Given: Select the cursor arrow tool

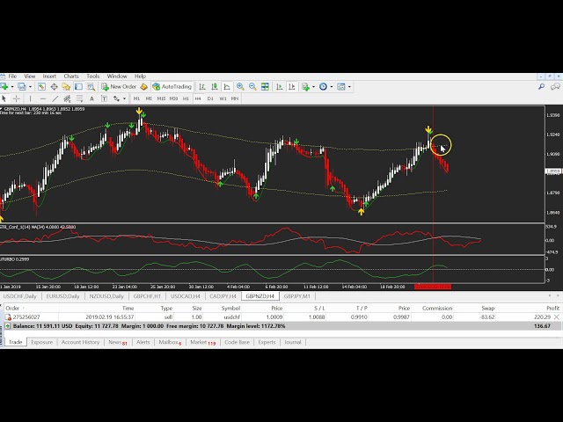Looking at the screenshot, I should pos(6,98).
